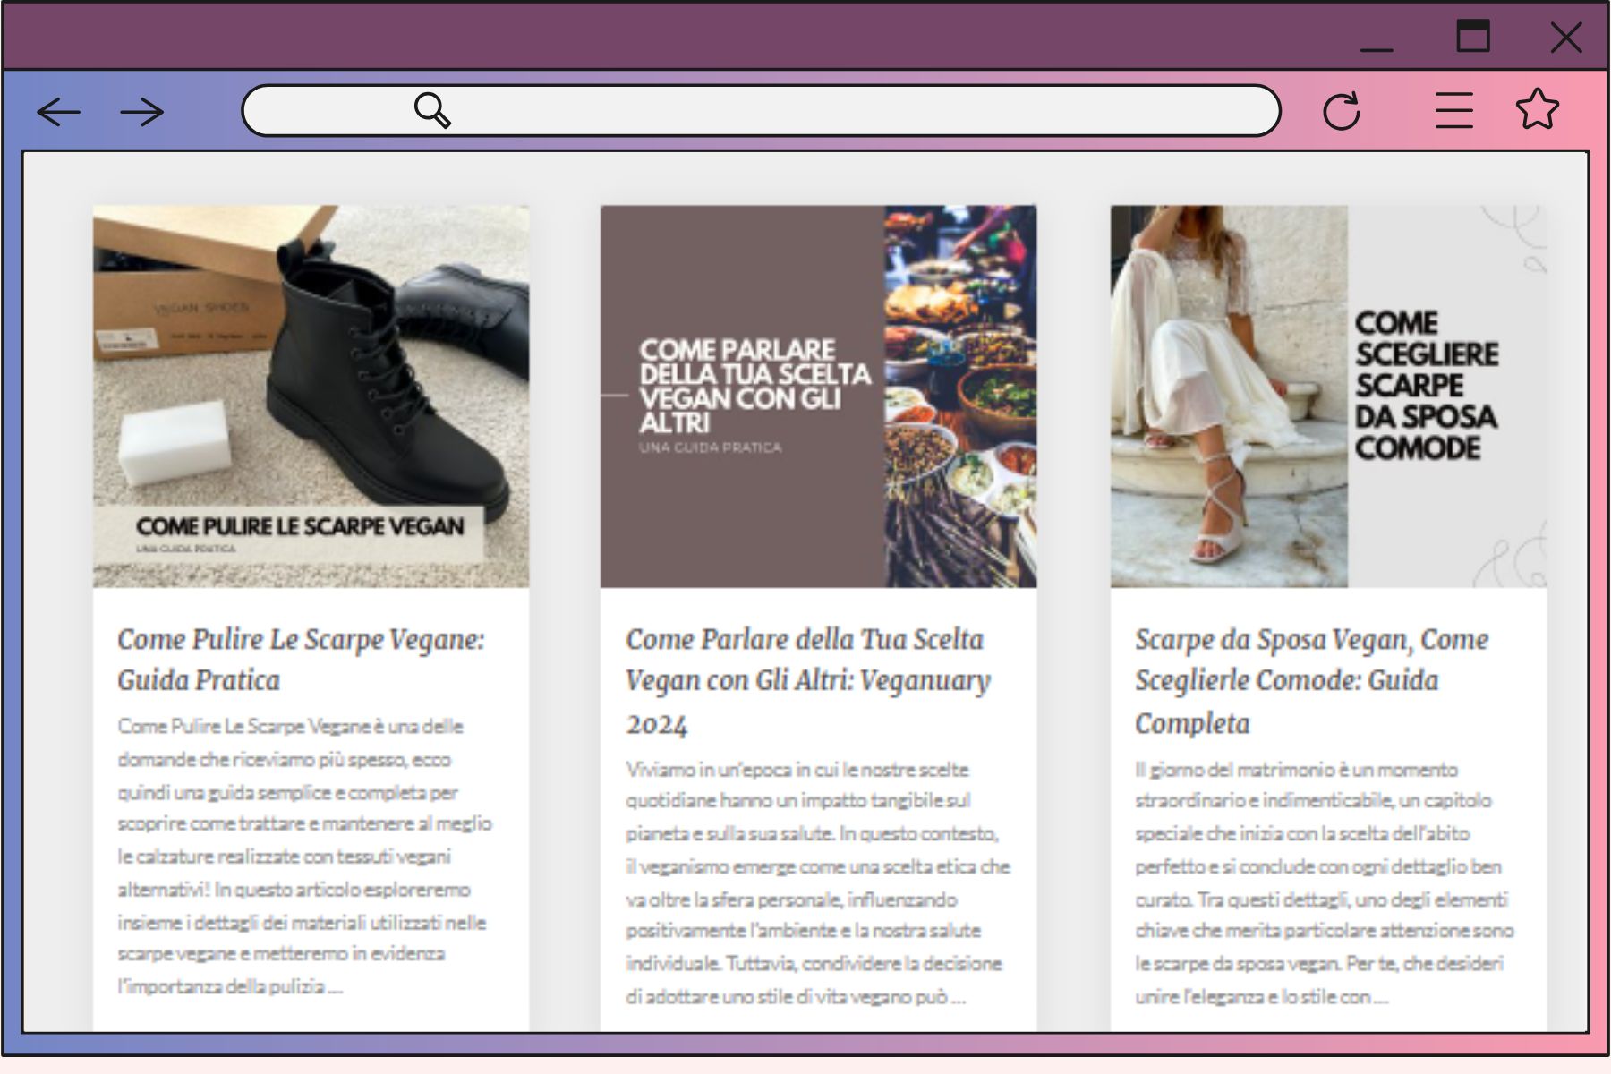The width and height of the screenshot is (1611, 1074).
Task: Click the excerpt beginning 'Il giorno del matrimonio'
Action: tap(1323, 882)
